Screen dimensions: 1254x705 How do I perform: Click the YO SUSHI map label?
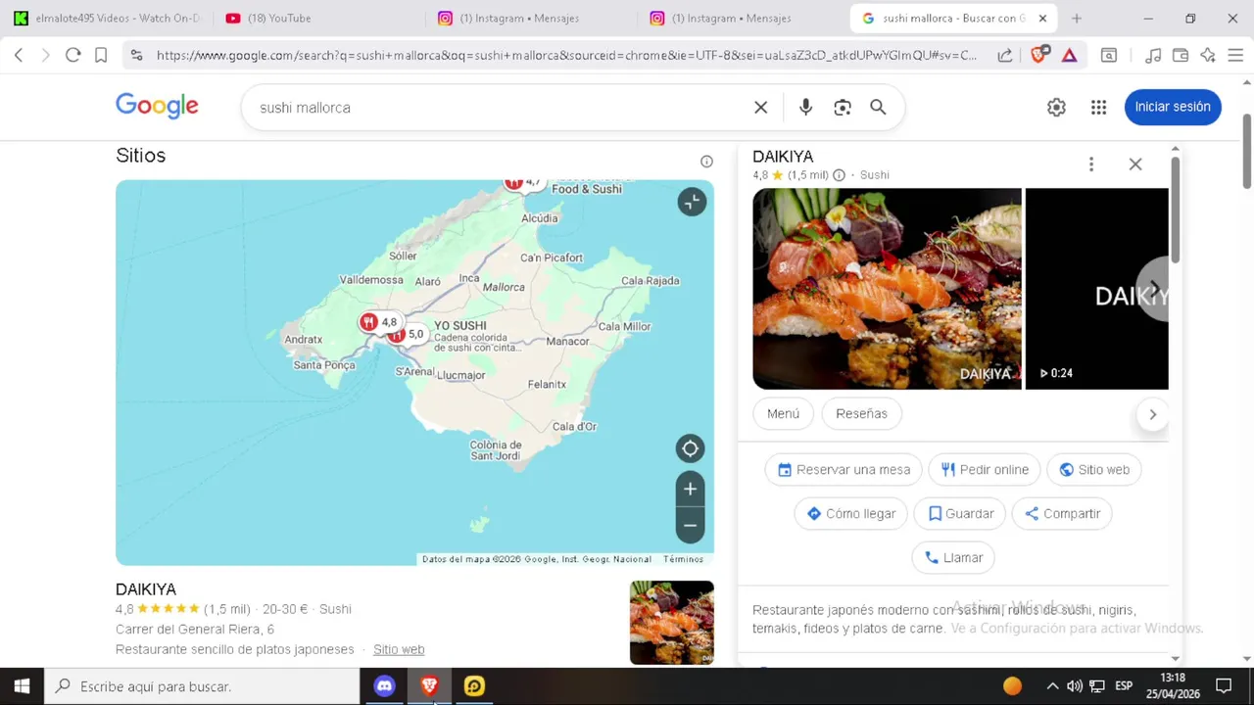(460, 325)
